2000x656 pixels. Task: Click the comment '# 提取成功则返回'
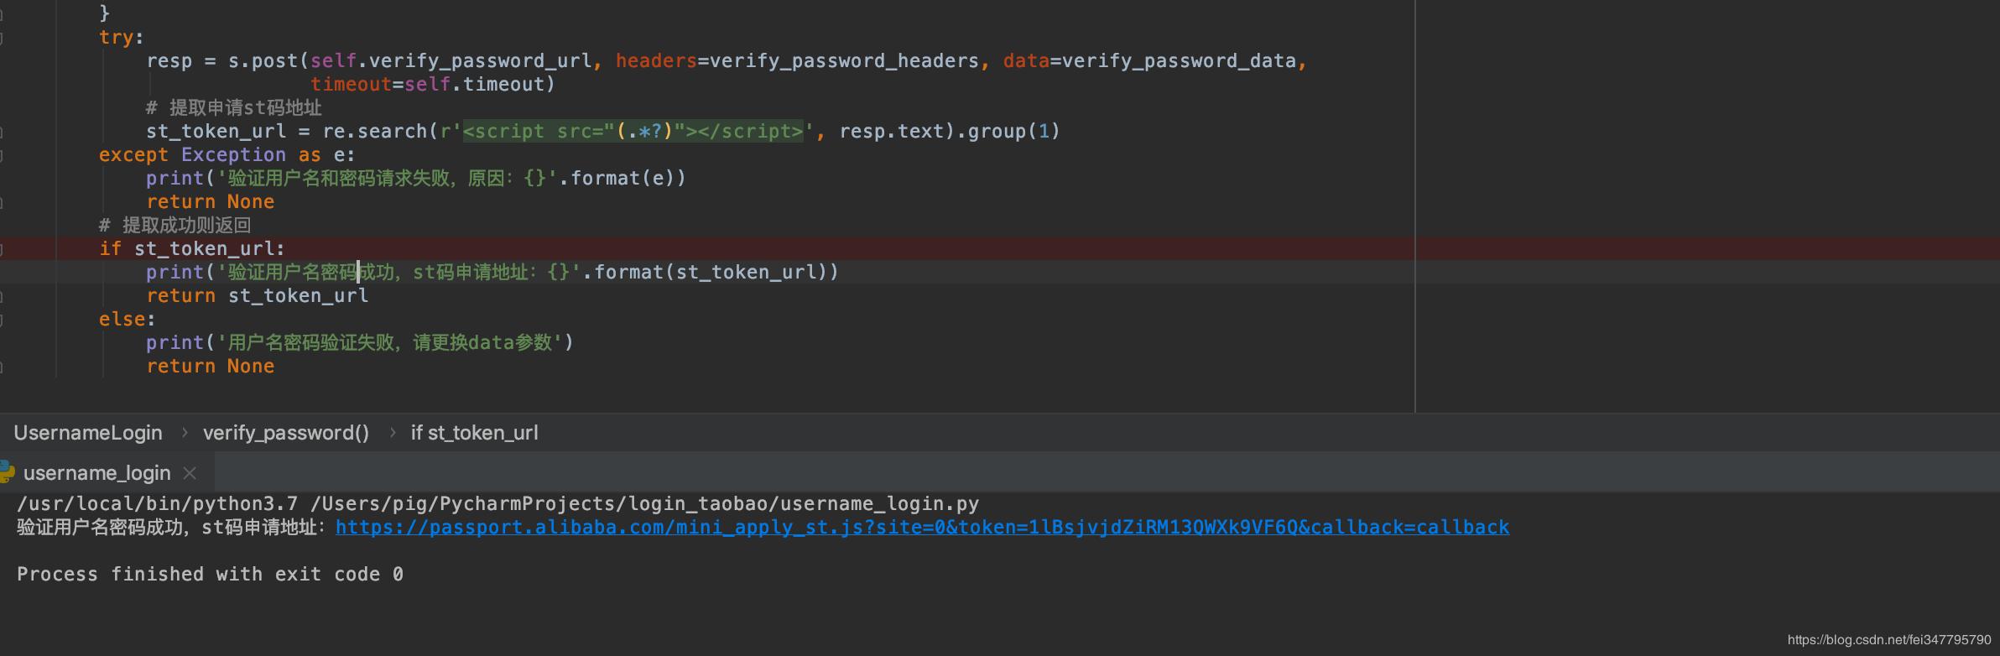point(175,226)
